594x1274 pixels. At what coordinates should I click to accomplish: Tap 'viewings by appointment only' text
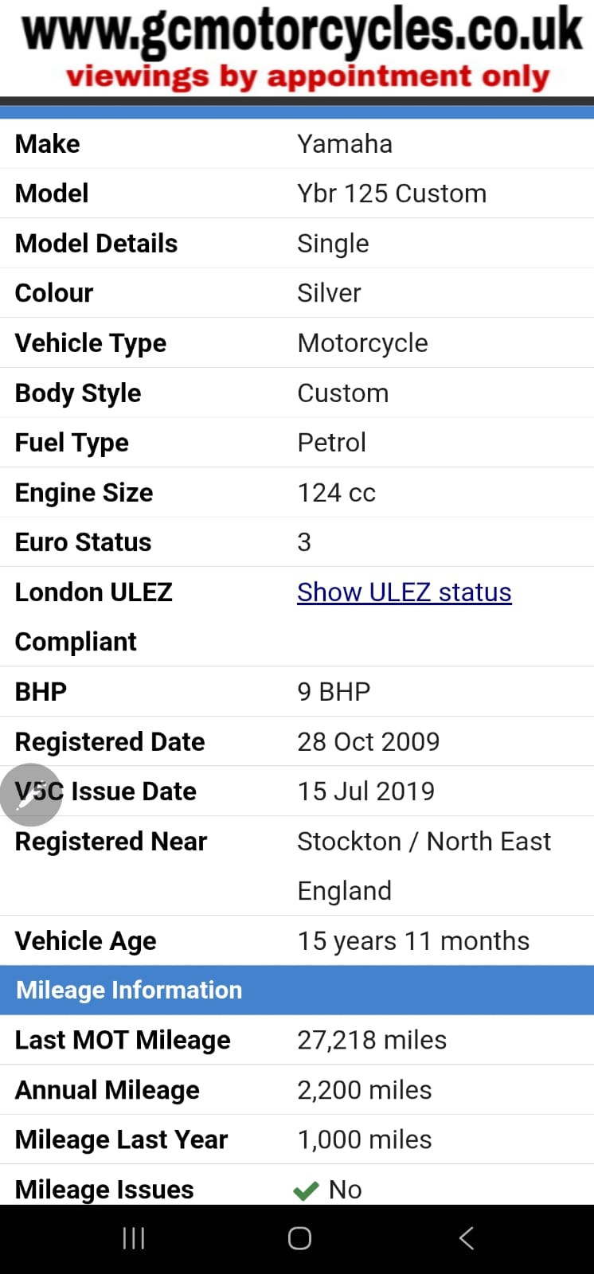[307, 77]
